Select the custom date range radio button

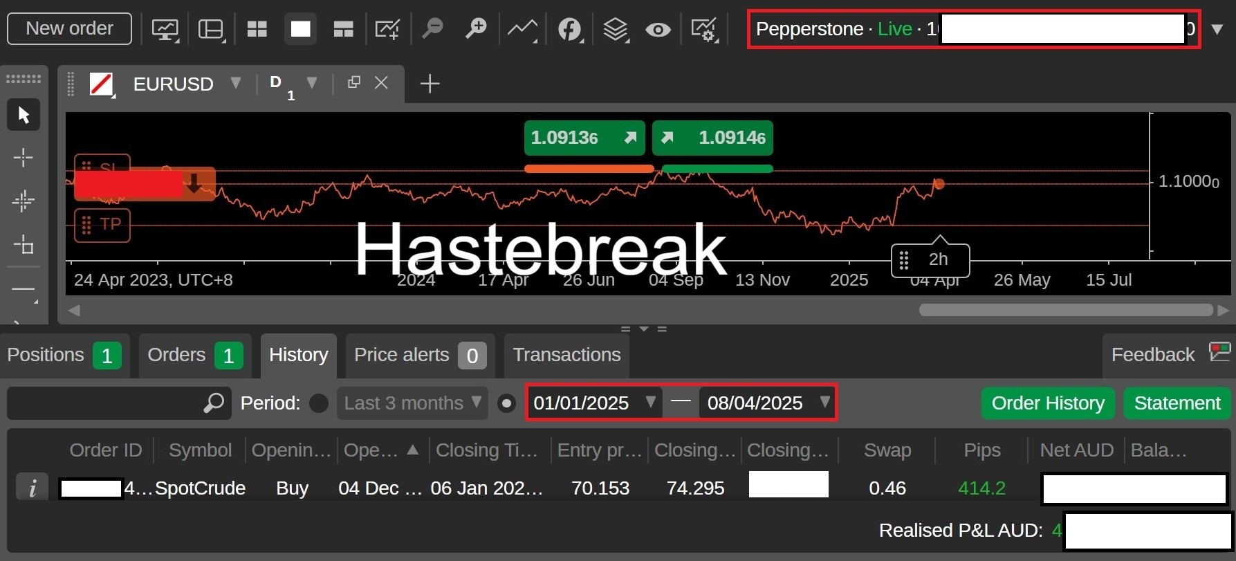506,403
